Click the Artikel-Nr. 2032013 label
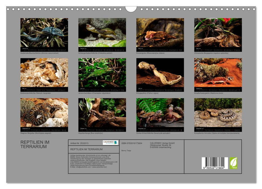This screenshot has width=262, height=189. point(79,143)
